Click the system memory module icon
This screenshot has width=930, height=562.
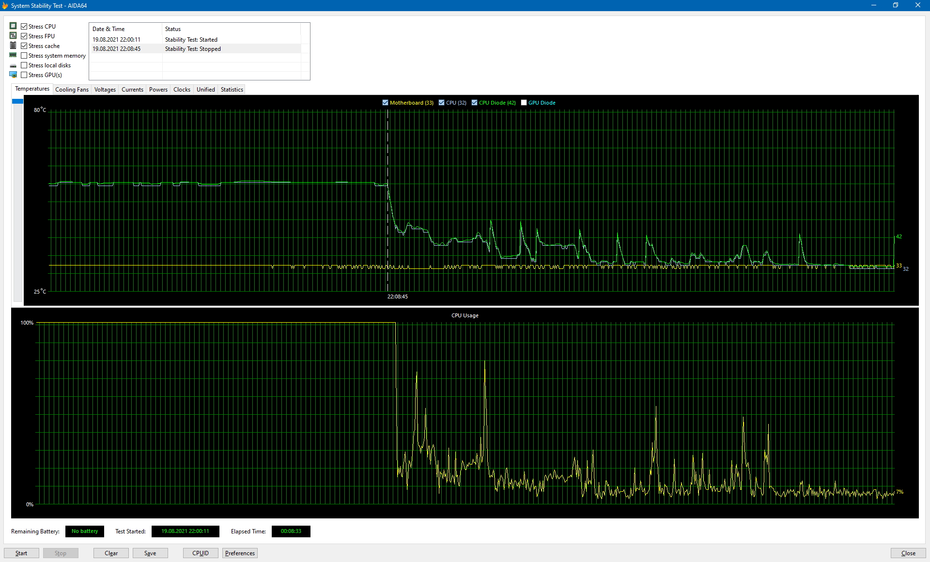click(13, 55)
